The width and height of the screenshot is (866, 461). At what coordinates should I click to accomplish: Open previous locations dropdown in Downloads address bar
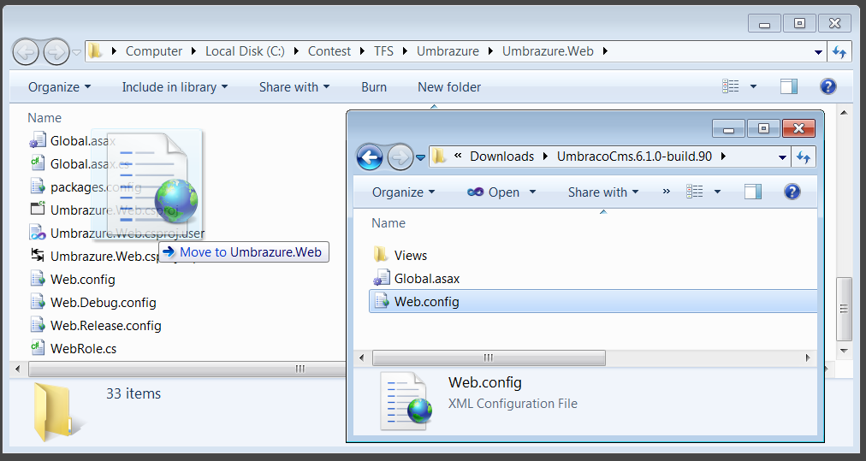coord(782,158)
